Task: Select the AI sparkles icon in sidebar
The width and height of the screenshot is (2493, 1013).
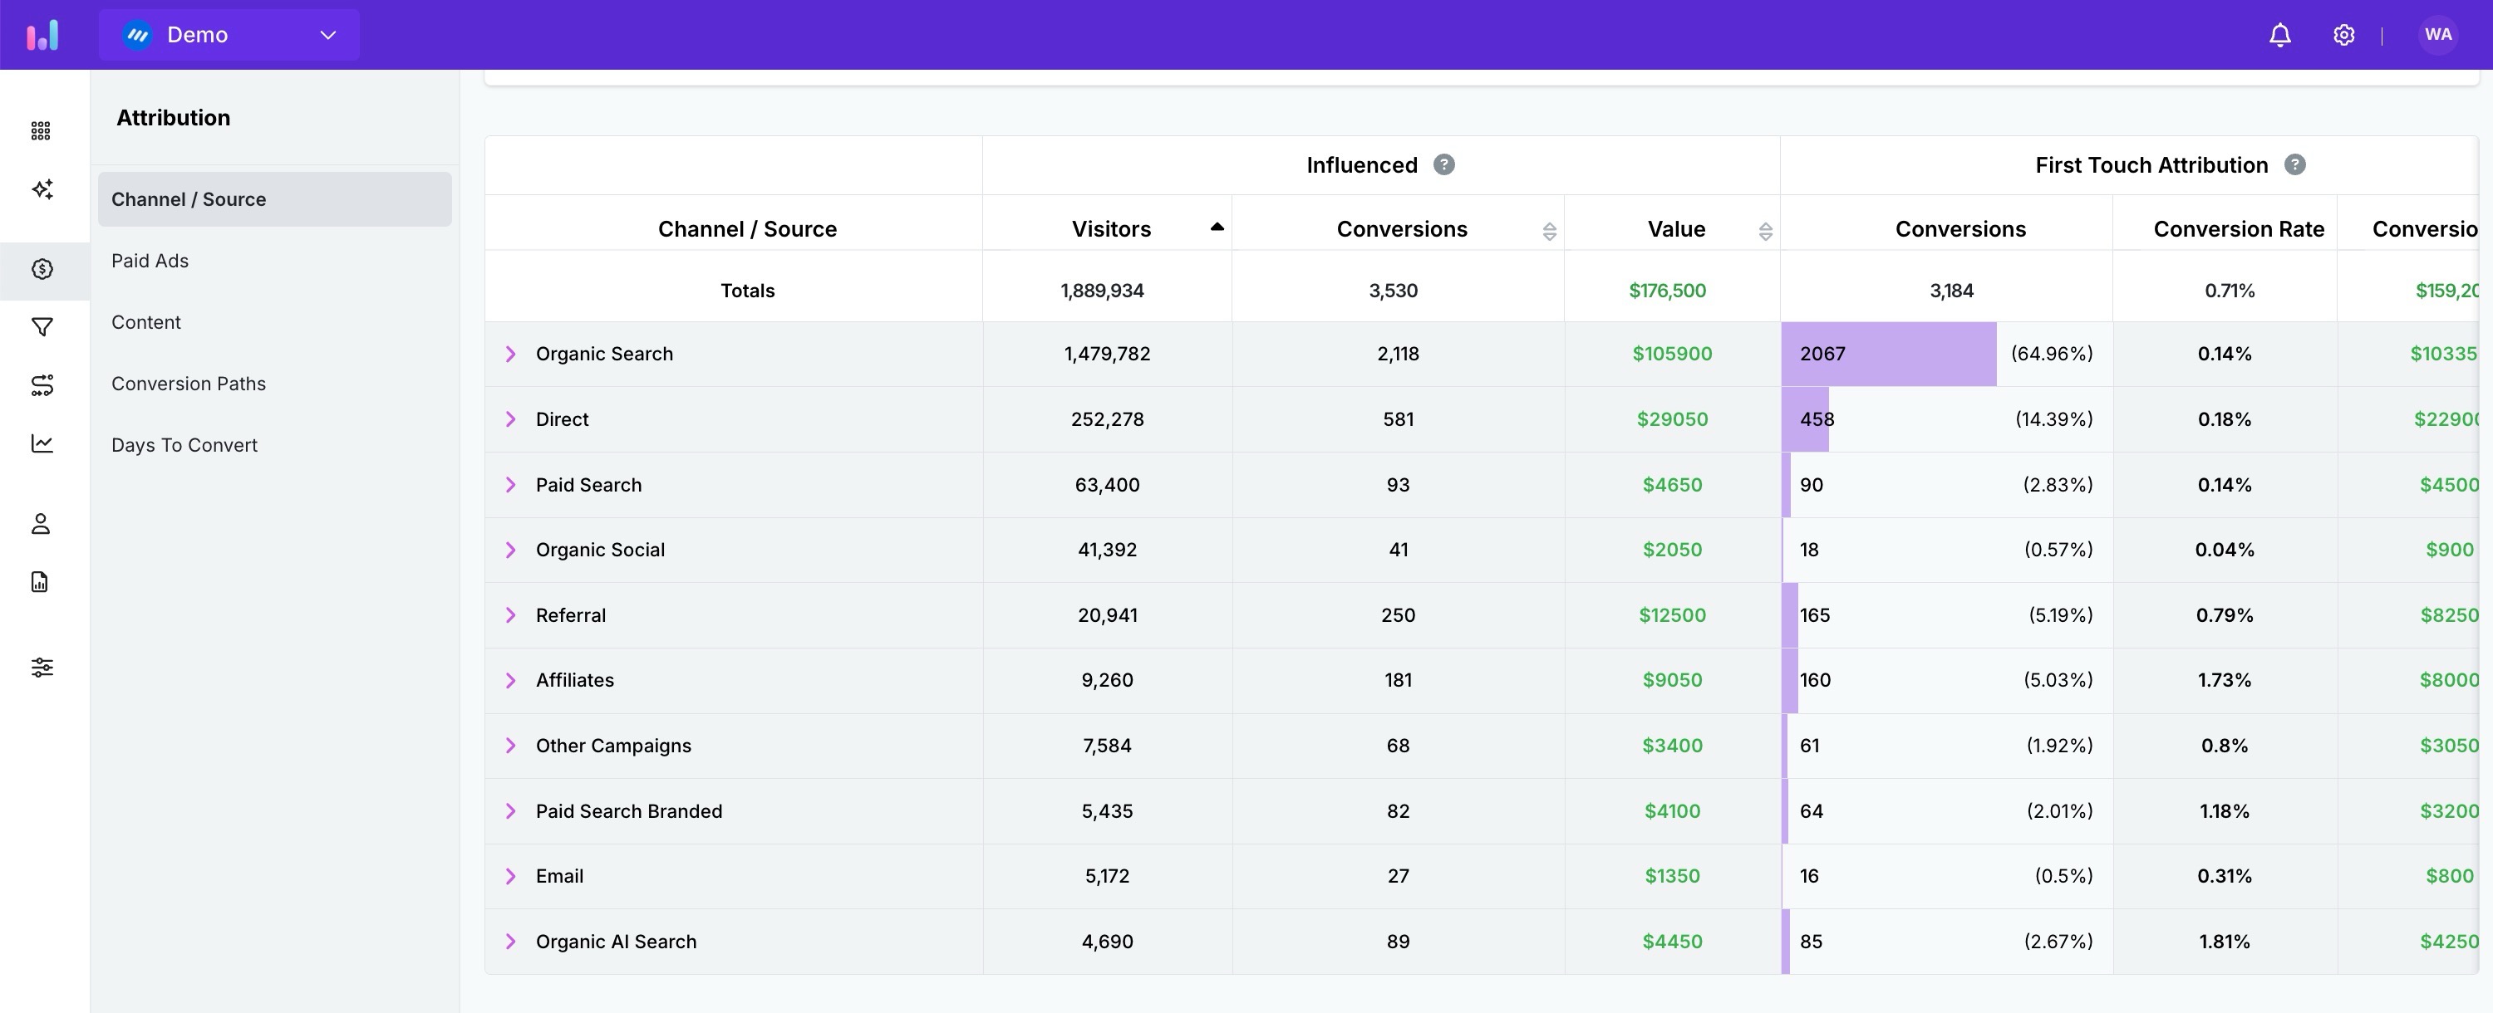Action: [41, 190]
